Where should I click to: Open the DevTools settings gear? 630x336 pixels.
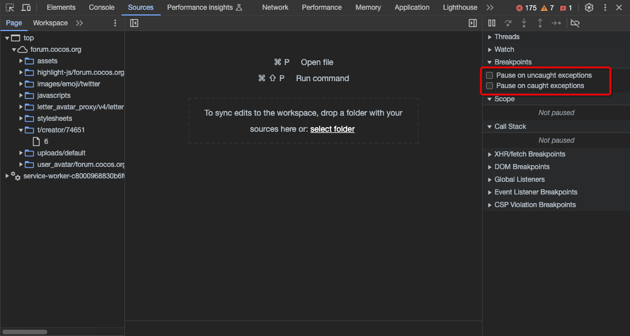click(x=589, y=7)
